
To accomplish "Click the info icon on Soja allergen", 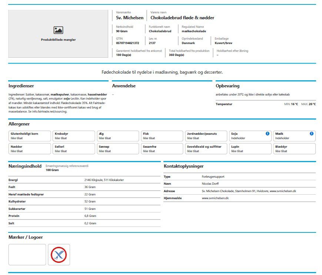I will 268,134.
